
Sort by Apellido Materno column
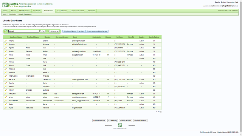click(33, 37)
